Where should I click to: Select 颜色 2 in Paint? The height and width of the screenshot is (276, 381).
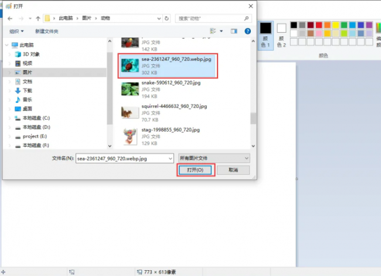pos(281,35)
